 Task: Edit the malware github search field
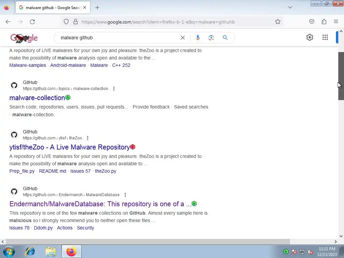tap(119, 38)
